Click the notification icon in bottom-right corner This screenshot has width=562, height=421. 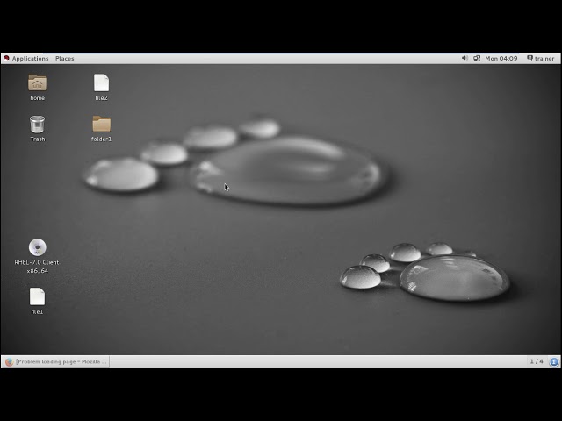pyautogui.click(x=554, y=361)
